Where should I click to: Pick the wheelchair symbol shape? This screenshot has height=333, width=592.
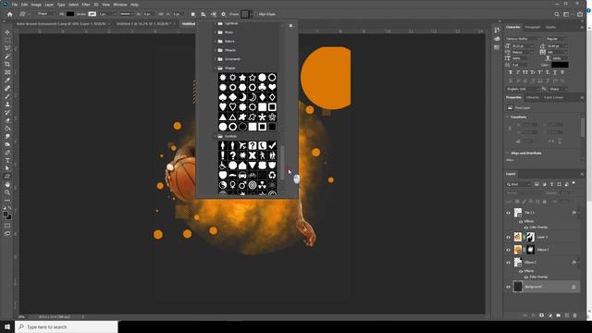(223, 166)
